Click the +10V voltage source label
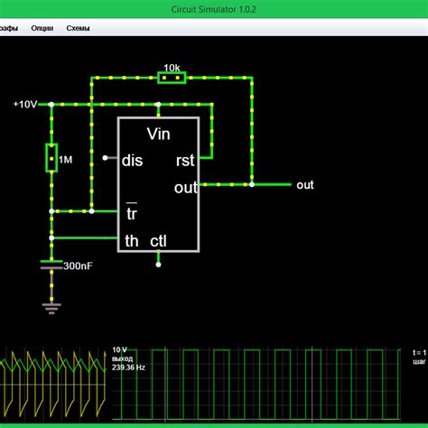 pos(25,105)
